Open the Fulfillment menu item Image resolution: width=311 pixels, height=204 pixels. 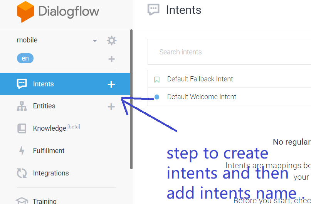coord(49,151)
